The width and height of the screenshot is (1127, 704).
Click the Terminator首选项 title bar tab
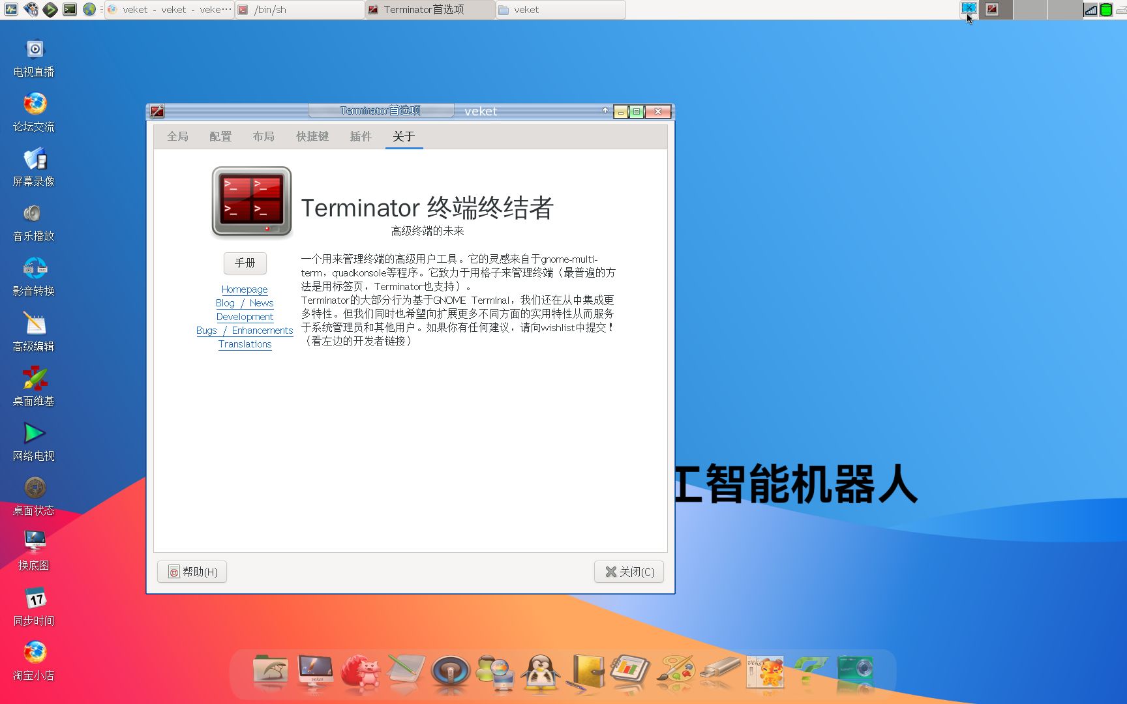pyautogui.click(x=380, y=111)
